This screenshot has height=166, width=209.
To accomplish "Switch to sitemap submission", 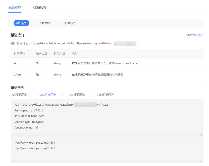I will click(45, 23).
